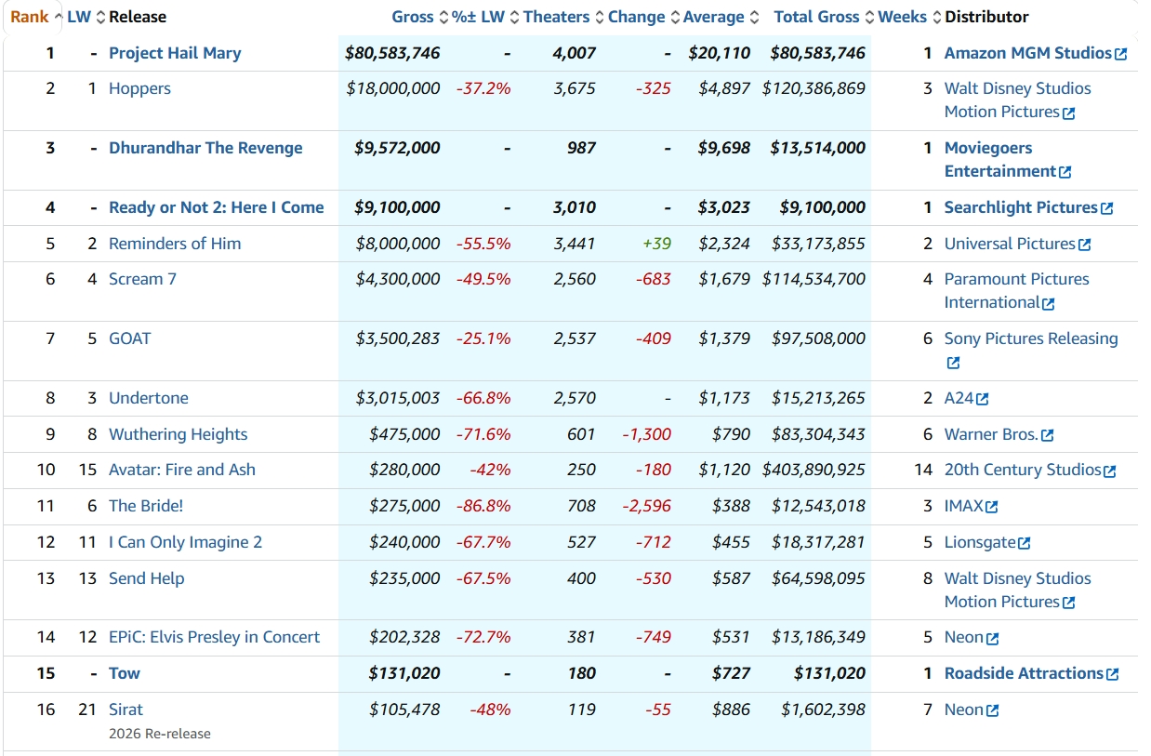This screenshot has height=756, width=1151.
Task: Sort table by Weeks column
Action: point(902,17)
